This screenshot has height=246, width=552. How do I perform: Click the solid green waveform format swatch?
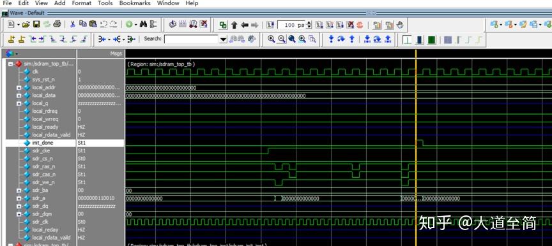(432, 39)
